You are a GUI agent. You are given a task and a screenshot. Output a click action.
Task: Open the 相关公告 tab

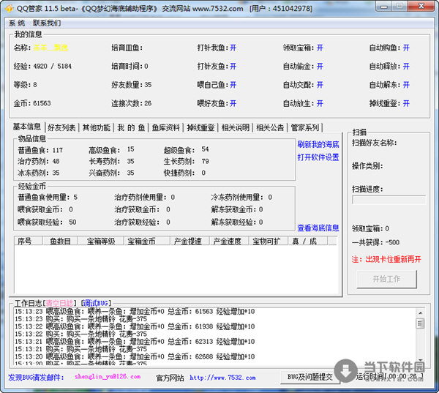tap(270, 128)
